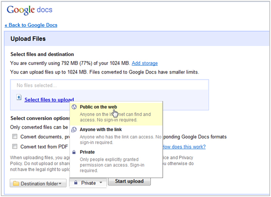
Task: Click the globe icon for Public on the web
Action: point(74,107)
